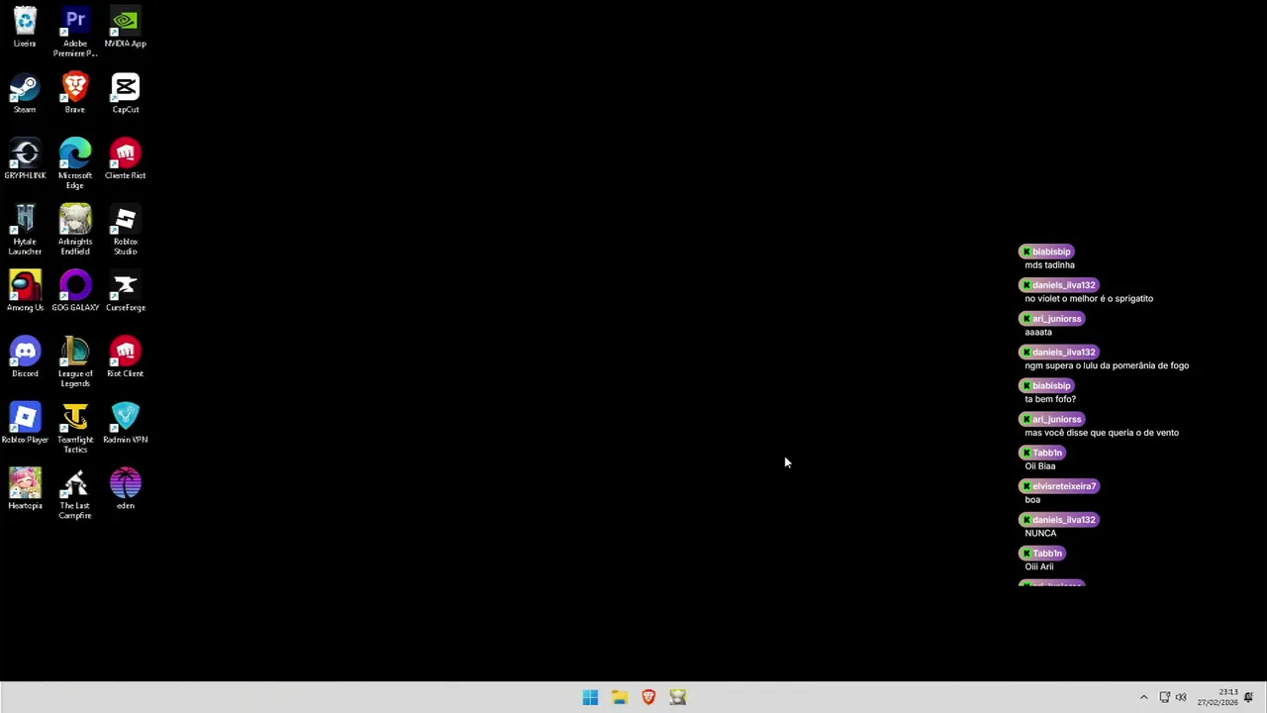
Task: Select the GOG GALAXY shortcut
Action: pyautogui.click(x=75, y=291)
